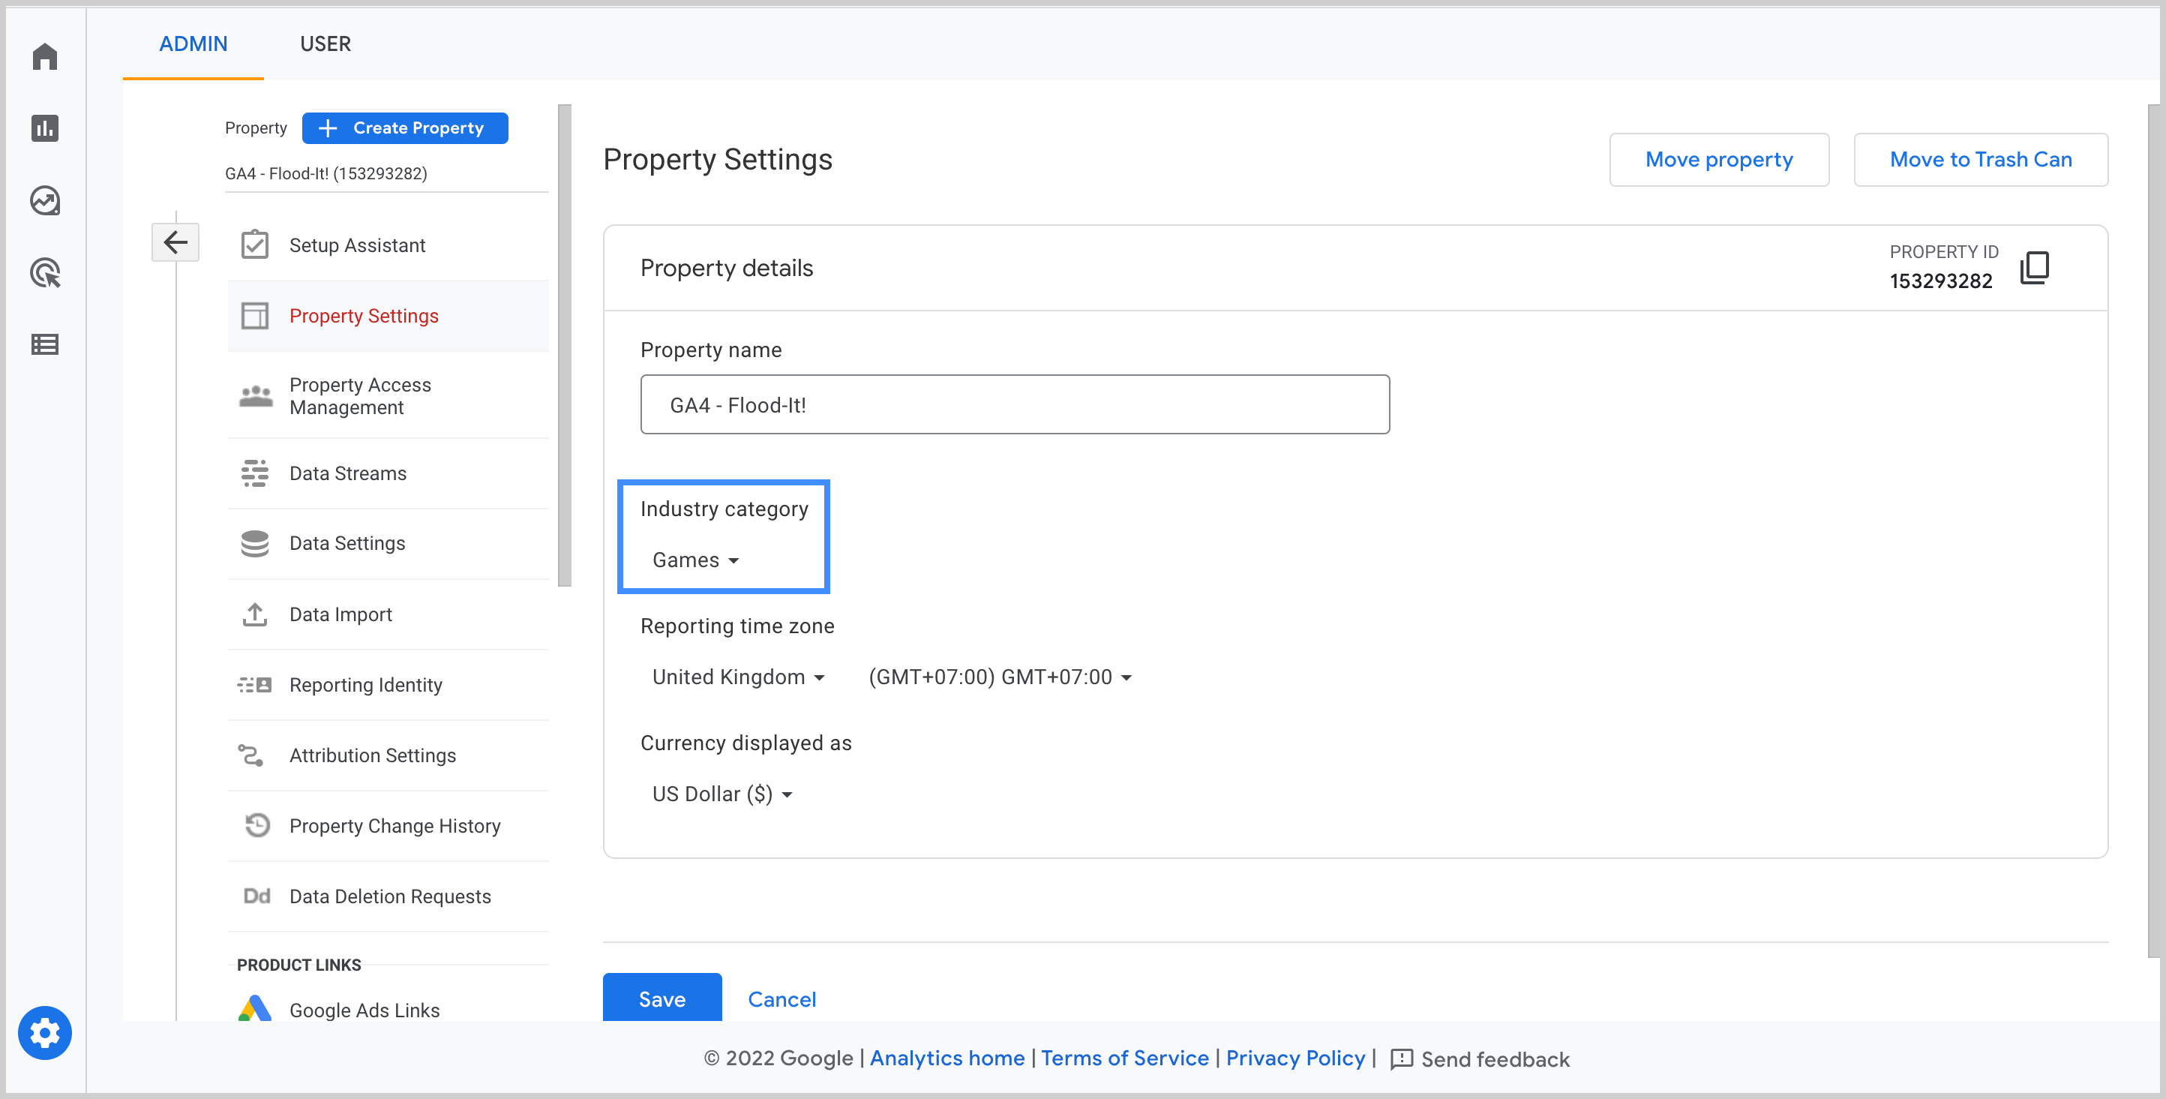2166x1099 pixels.
Task: Open the Configure table icon
Action: 44,345
